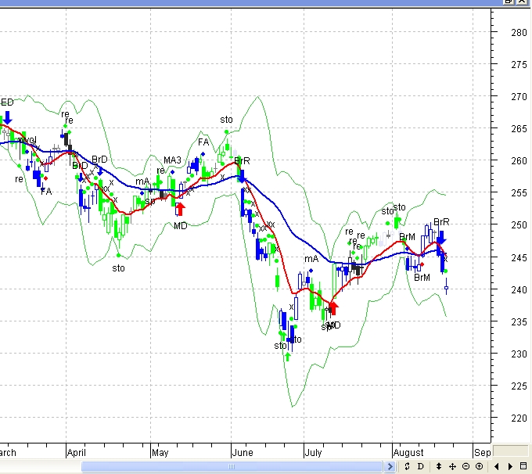Step chart forward with right triangle

tap(509, 466)
